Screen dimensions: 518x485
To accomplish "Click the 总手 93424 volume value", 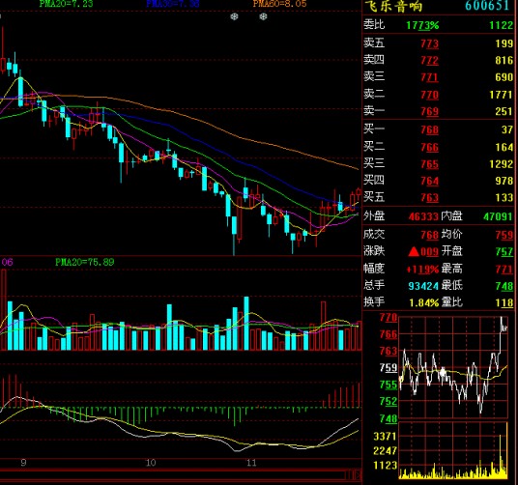I will pyautogui.click(x=423, y=286).
